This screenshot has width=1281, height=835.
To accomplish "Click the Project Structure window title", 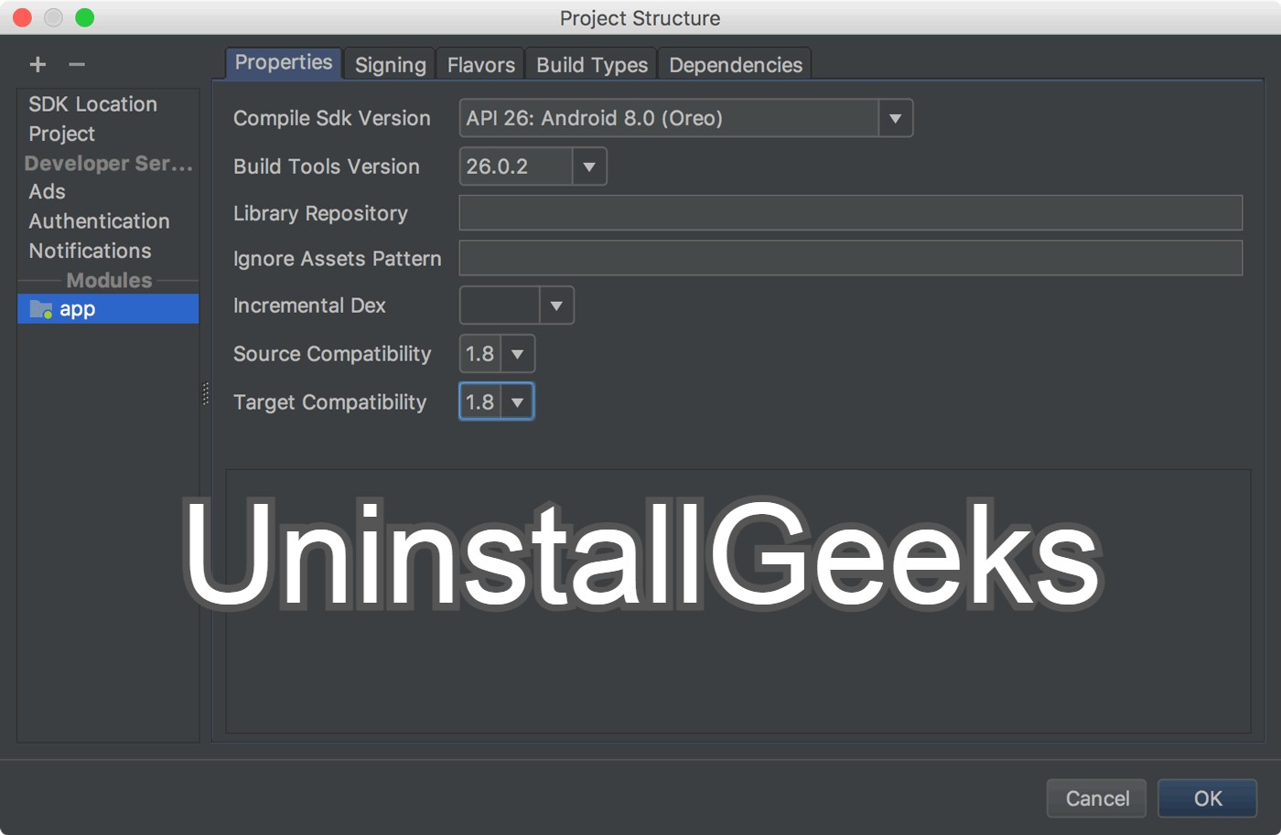I will pos(640,18).
